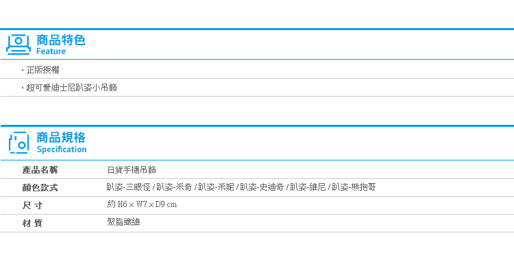Click the 聚脂纖維 material value
This screenshot has height=264, width=514.
click(123, 222)
